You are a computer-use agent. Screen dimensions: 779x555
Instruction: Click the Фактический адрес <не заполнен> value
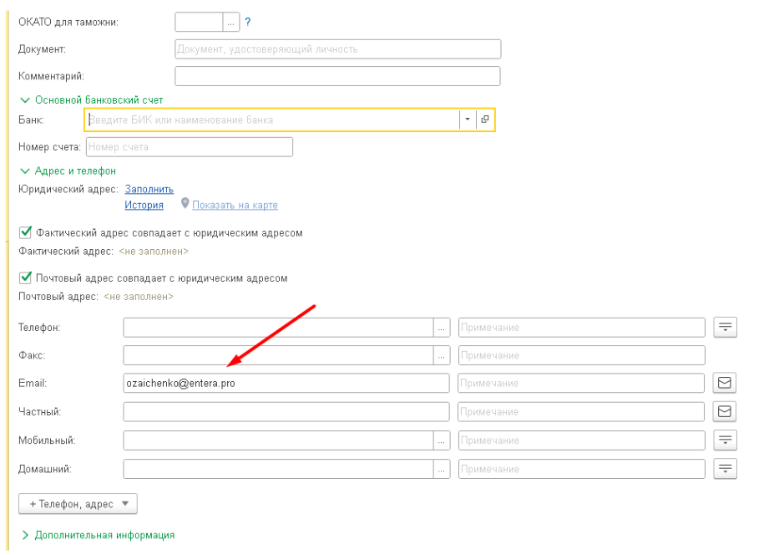pos(154,251)
